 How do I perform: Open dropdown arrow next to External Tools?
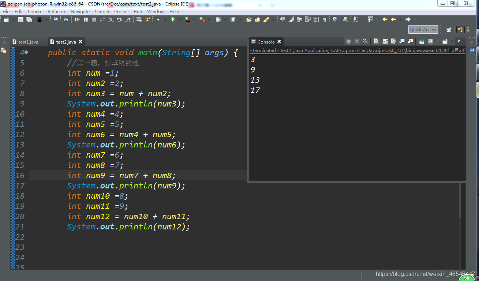[209, 19]
